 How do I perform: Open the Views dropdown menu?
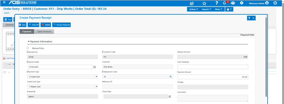point(219,9)
